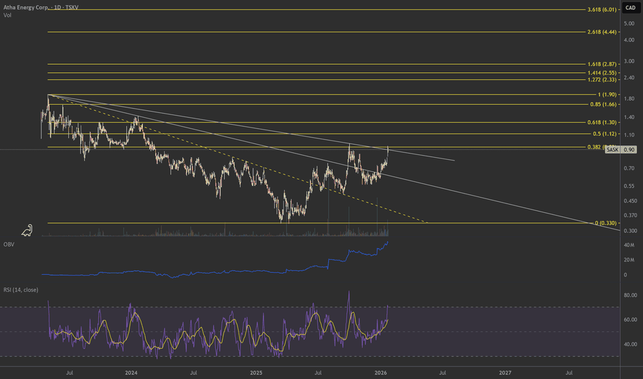
Task: Click the 0.300 price axis value
Action: point(631,231)
